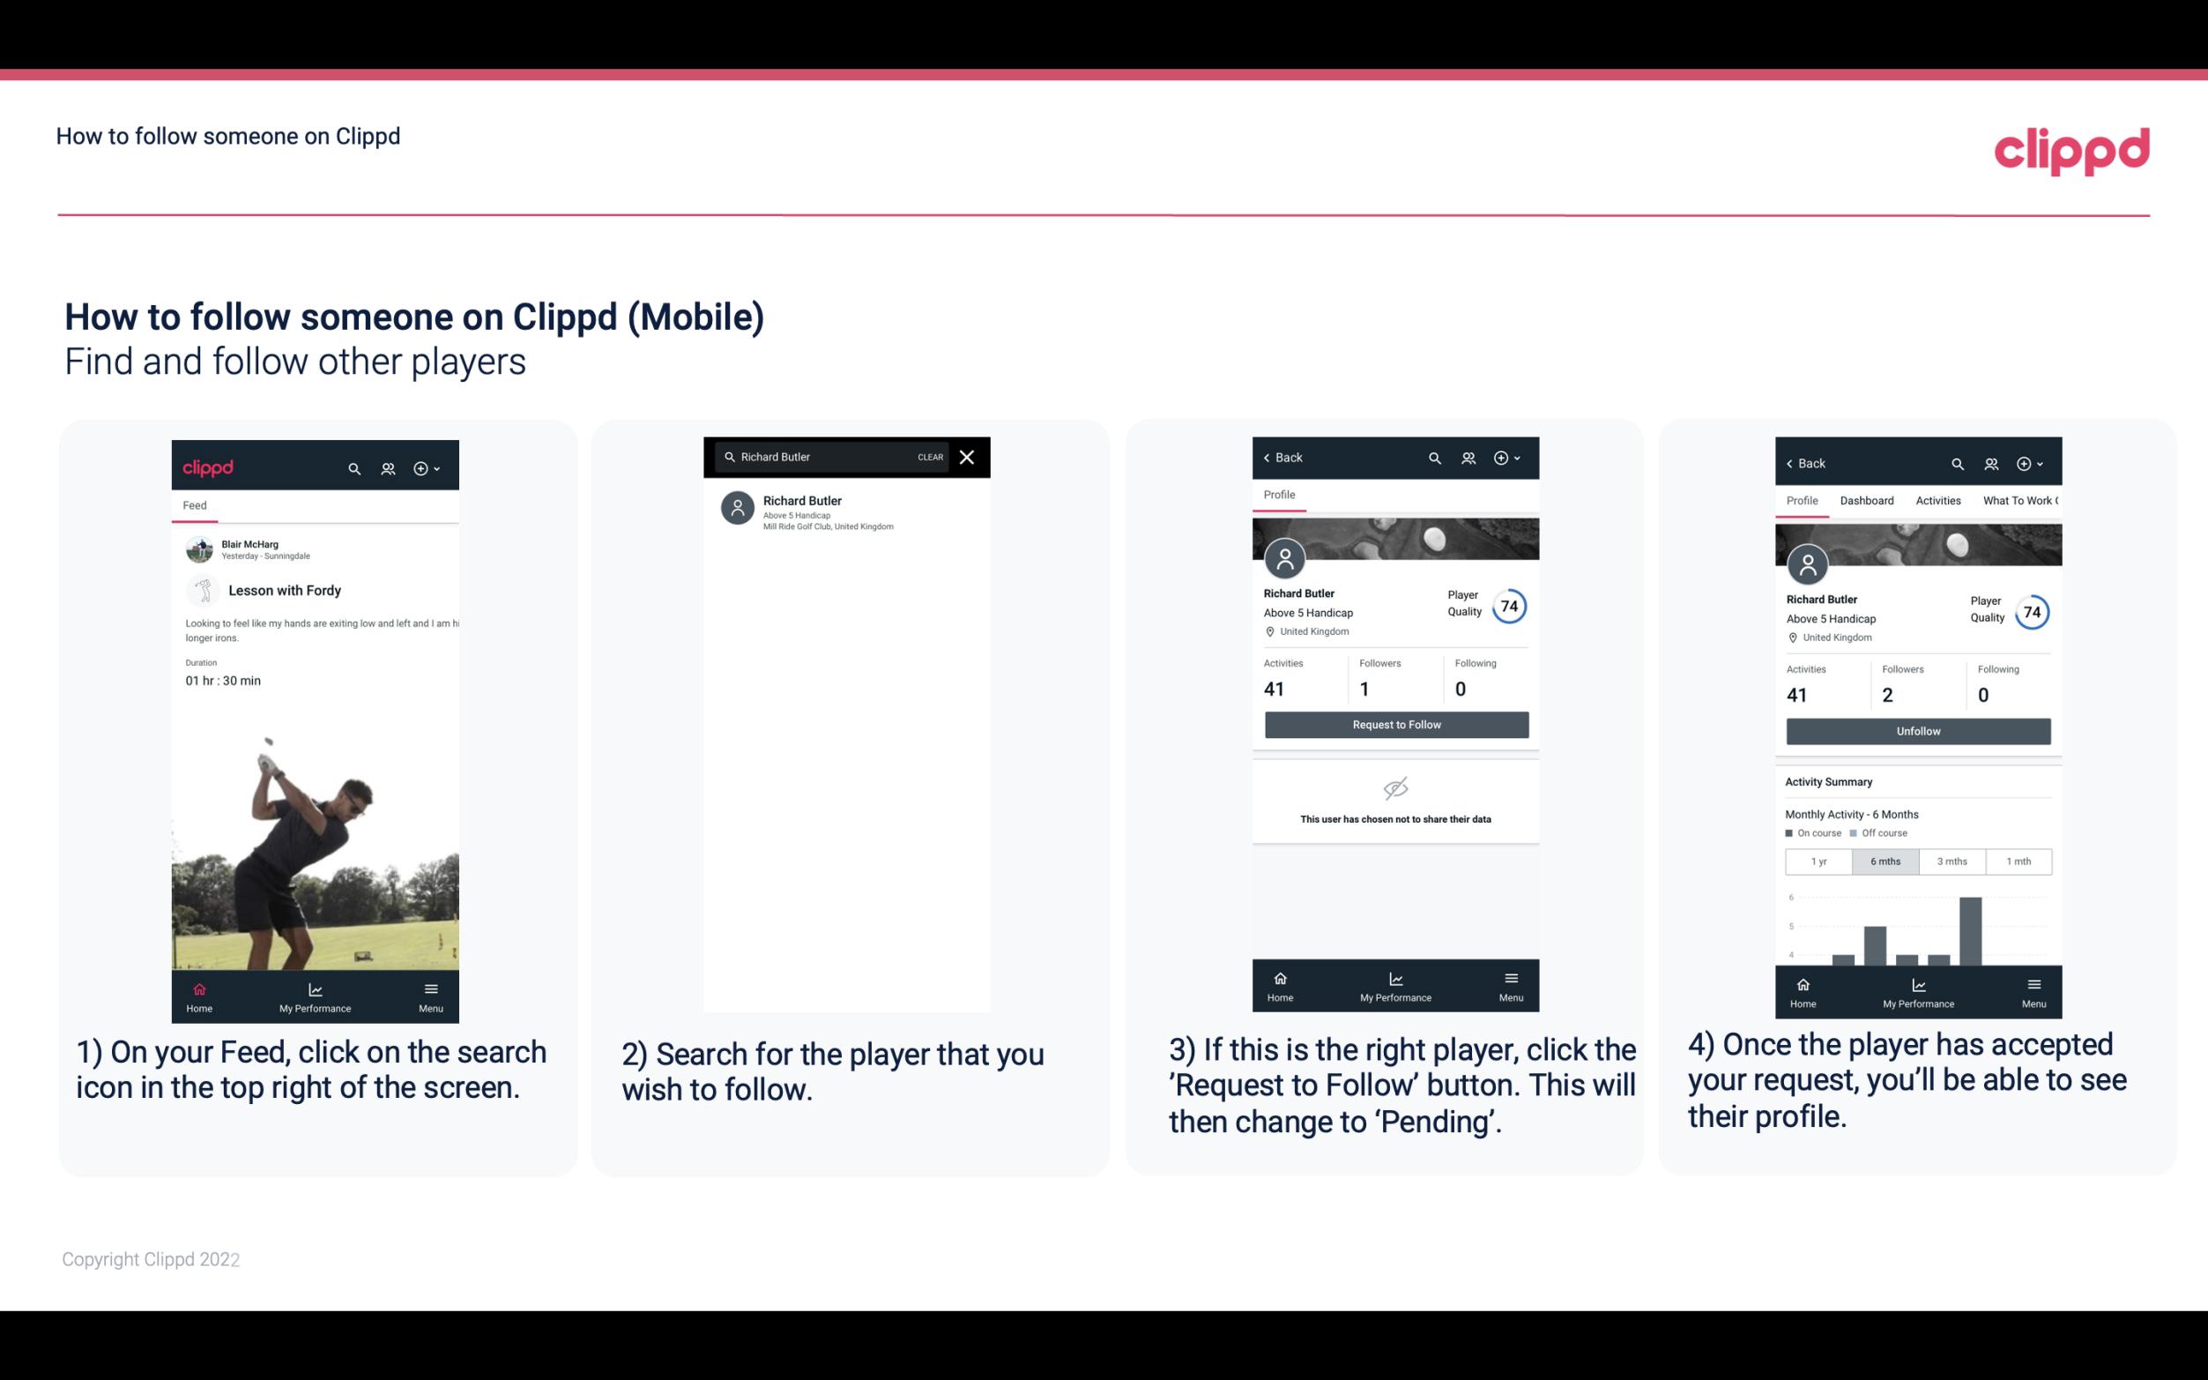
Task: Click 'Request to Follow' button on Richard Butler profile
Action: [1394, 725]
